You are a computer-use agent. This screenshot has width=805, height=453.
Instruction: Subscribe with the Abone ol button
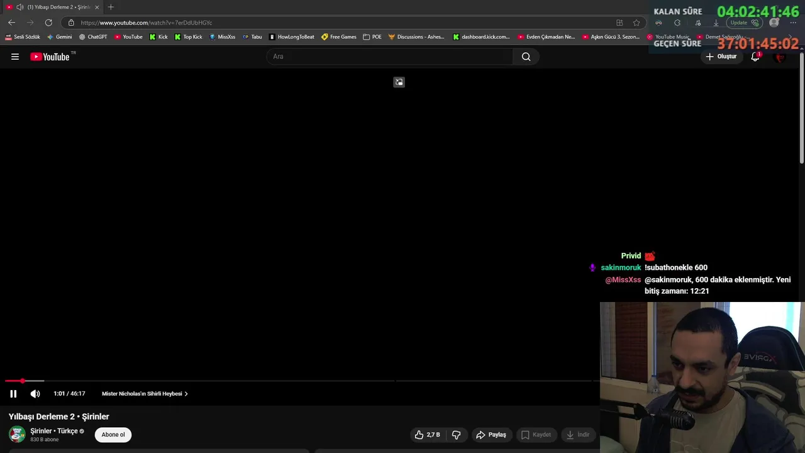pos(113,435)
